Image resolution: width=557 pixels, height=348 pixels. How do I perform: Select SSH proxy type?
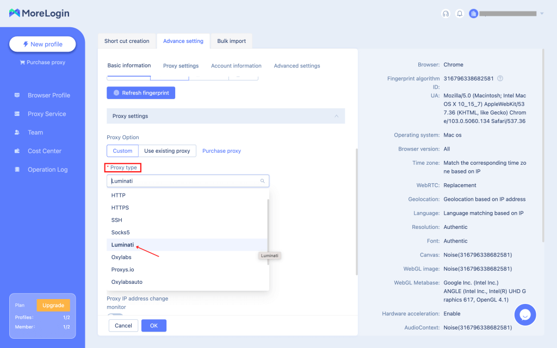coord(187,220)
